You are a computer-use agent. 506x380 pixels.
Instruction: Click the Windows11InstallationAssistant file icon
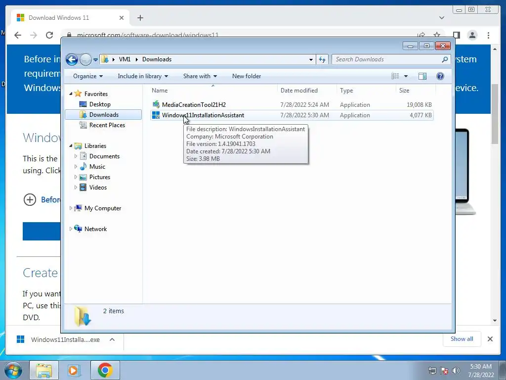coord(156,115)
